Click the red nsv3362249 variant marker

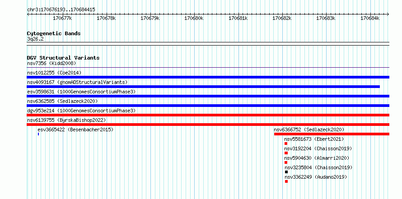286,181
